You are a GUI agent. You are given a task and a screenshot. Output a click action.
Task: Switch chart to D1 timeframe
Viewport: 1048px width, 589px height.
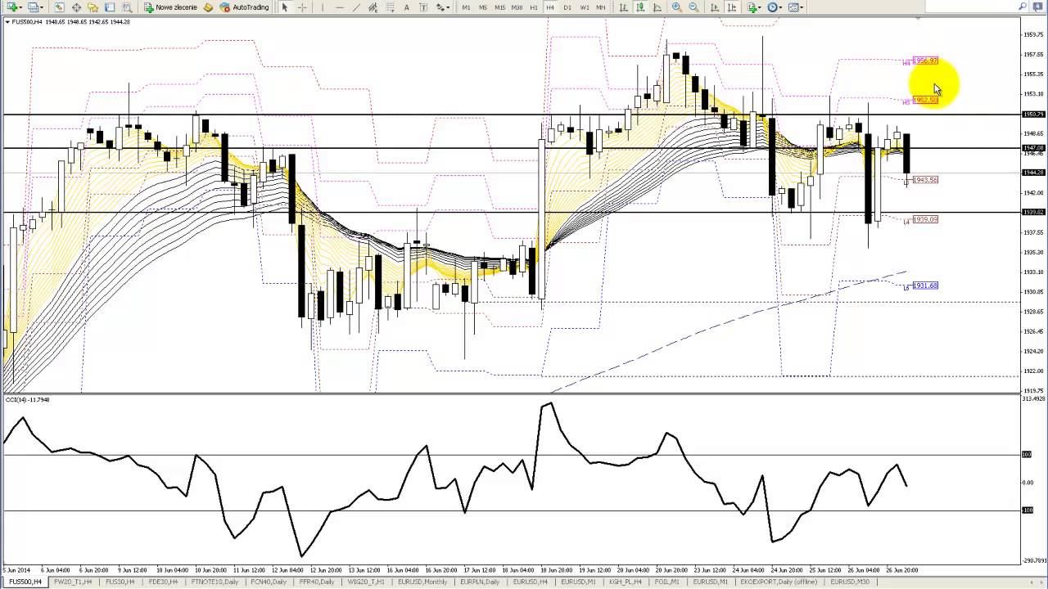click(x=567, y=7)
